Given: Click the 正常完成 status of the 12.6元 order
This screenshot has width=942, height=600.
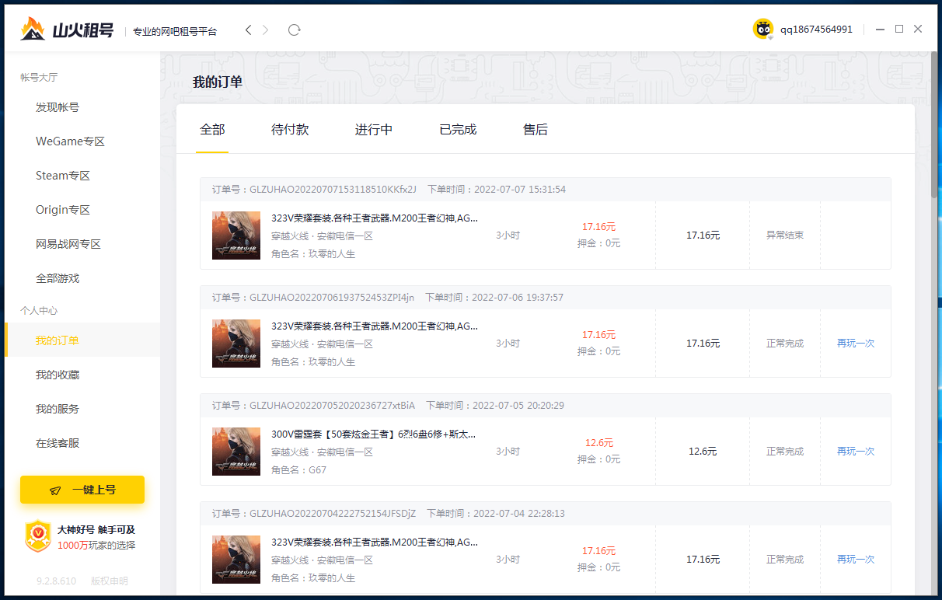Looking at the screenshot, I should coord(785,452).
